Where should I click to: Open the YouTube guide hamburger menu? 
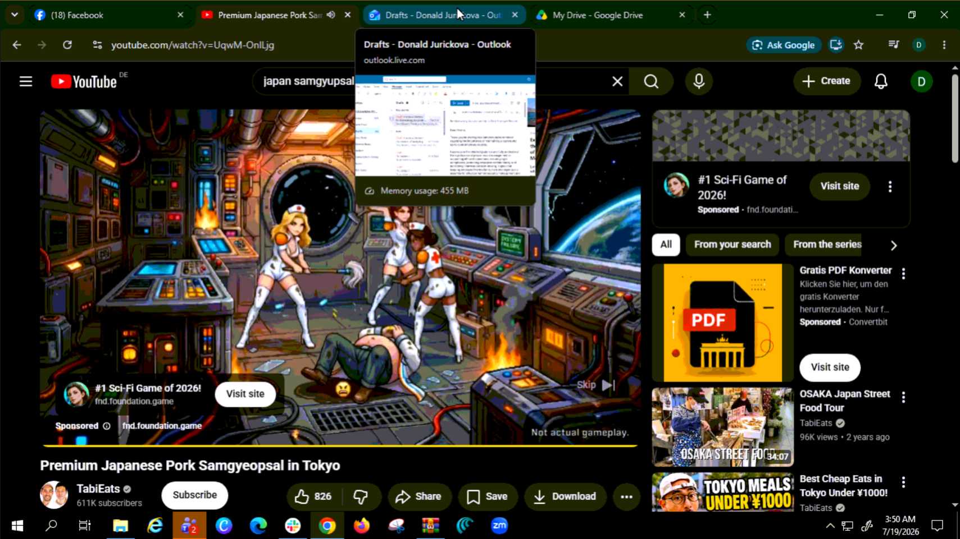(26, 82)
